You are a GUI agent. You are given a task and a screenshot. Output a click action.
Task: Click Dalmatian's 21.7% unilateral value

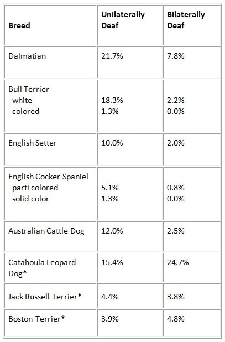point(112,56)
